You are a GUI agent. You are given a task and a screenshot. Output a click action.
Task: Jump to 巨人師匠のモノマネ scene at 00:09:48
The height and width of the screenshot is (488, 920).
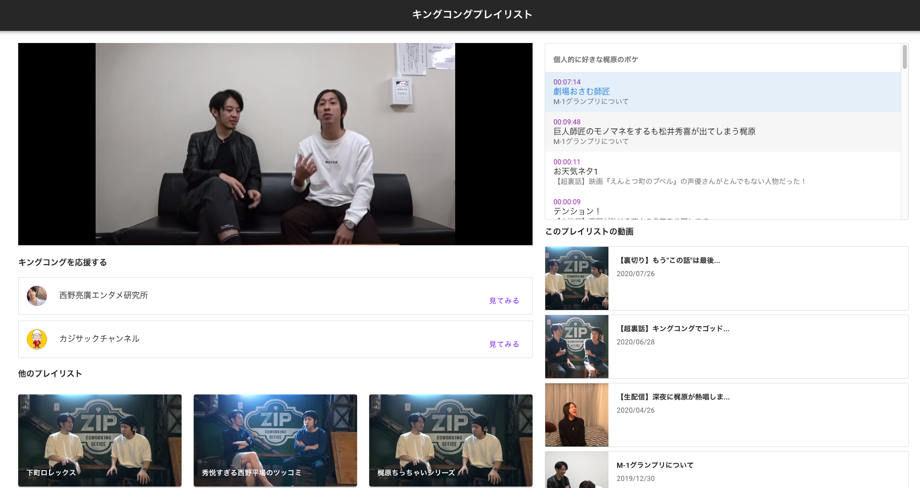coord(654,131)
